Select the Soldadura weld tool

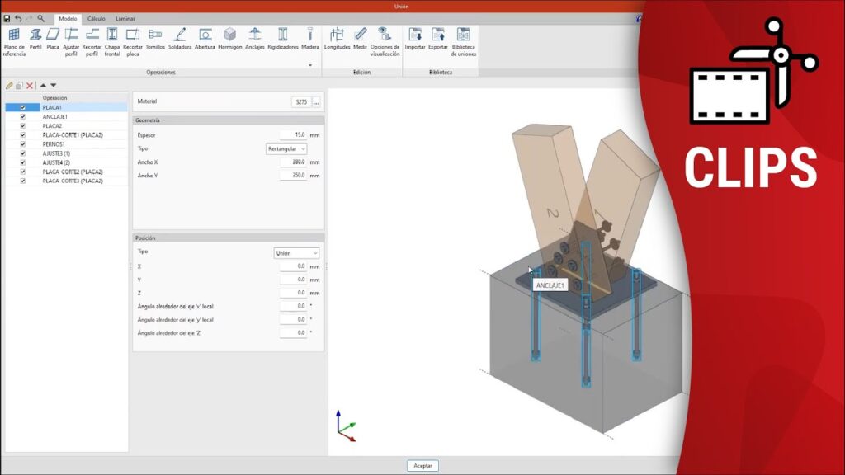pos(180,39)
